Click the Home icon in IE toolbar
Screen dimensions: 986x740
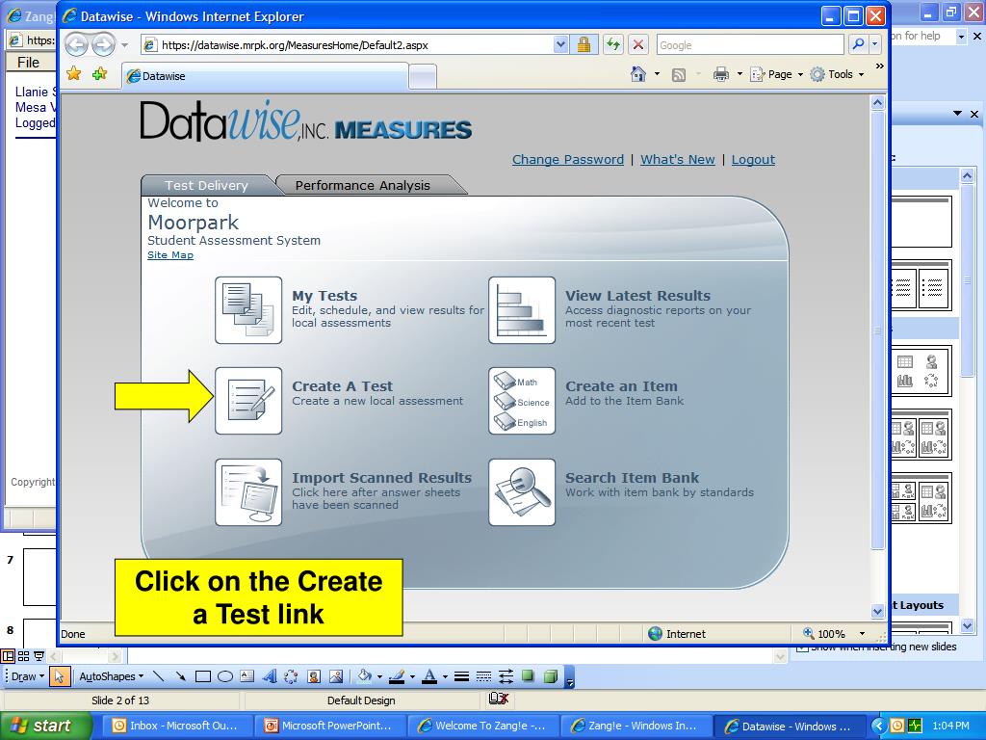(x=638, y=74)
